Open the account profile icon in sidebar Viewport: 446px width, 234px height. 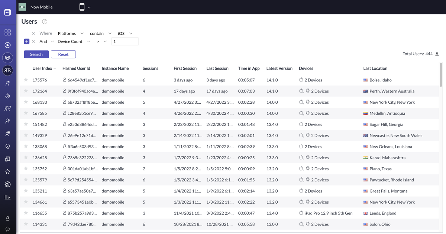click(x=7, y=219)
